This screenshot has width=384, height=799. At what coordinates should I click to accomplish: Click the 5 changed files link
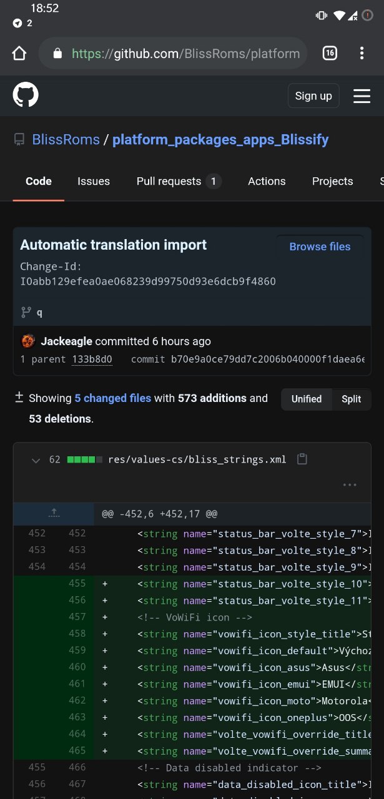tap(113, 398)
